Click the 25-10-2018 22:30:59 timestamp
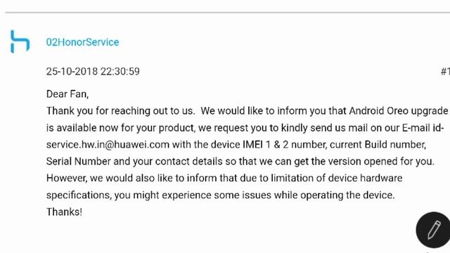Screen dimensions: 450x253 click(x=93, y=72)
